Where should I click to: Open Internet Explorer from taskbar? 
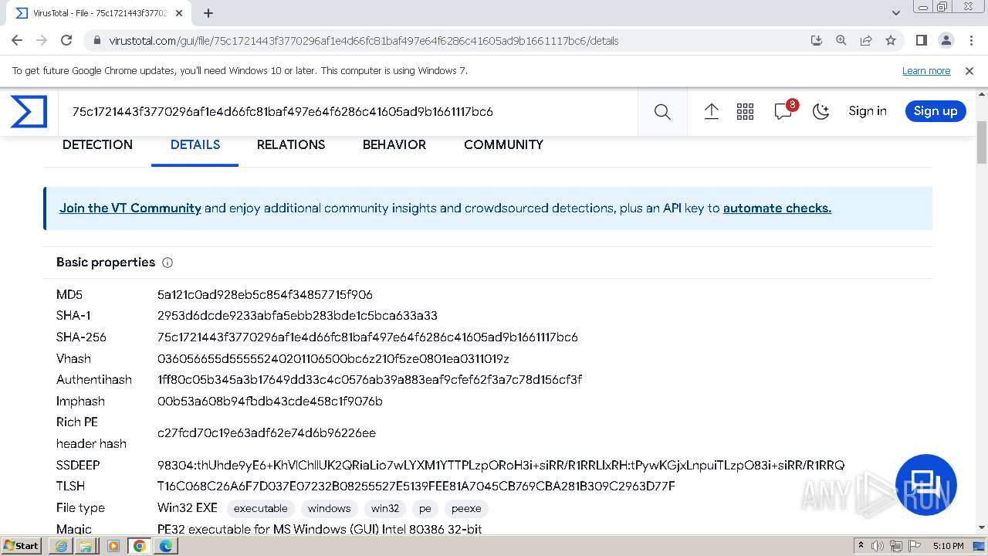click(61, 546)
